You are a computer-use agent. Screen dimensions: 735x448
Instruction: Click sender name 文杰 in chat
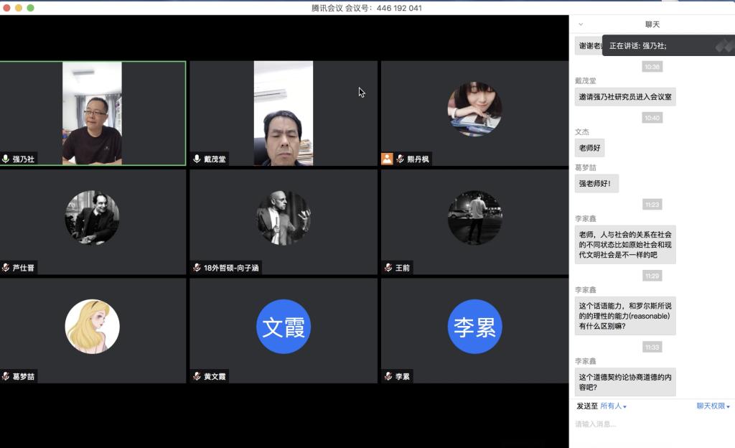pos(582,131)
